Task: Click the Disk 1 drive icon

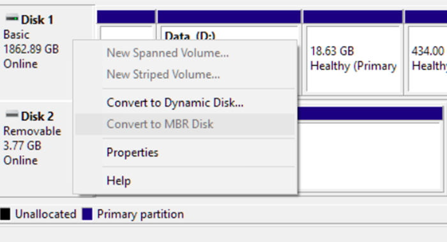Action: pos(11,18)
